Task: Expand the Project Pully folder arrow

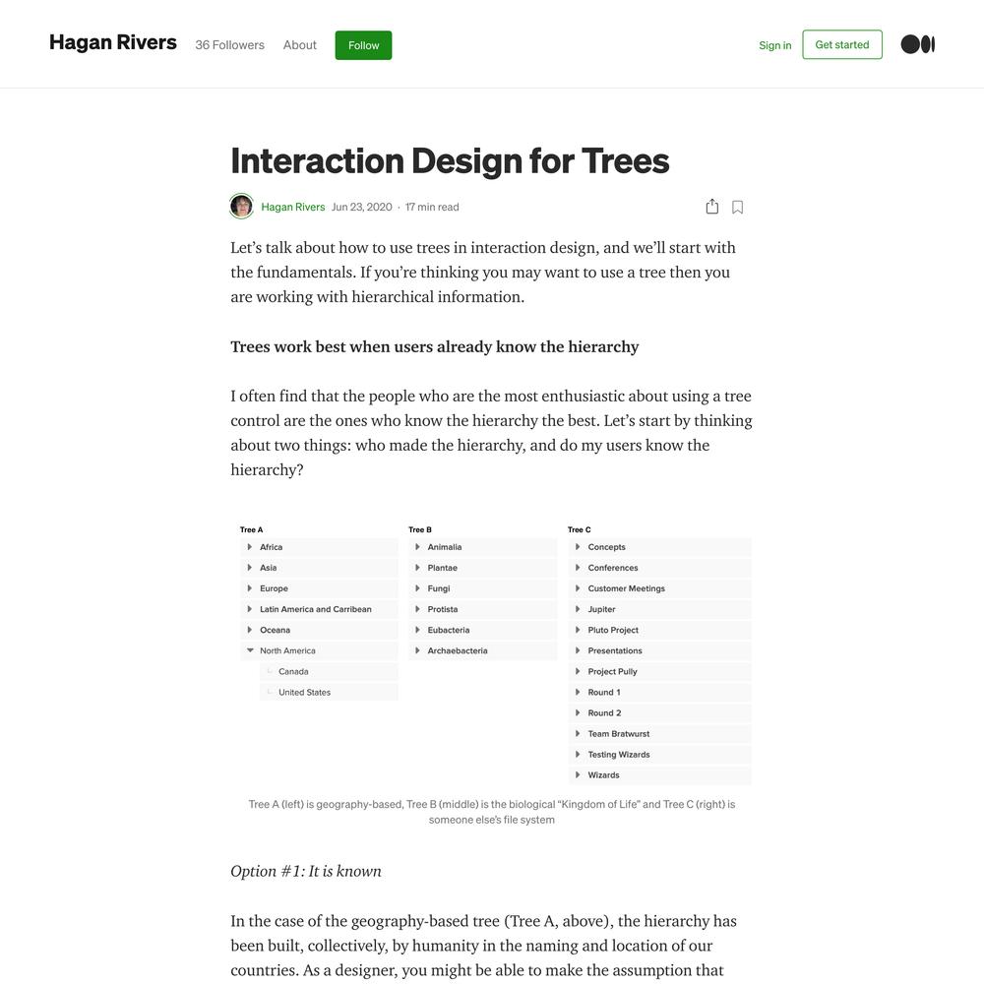Action: (x=578, y=671)
